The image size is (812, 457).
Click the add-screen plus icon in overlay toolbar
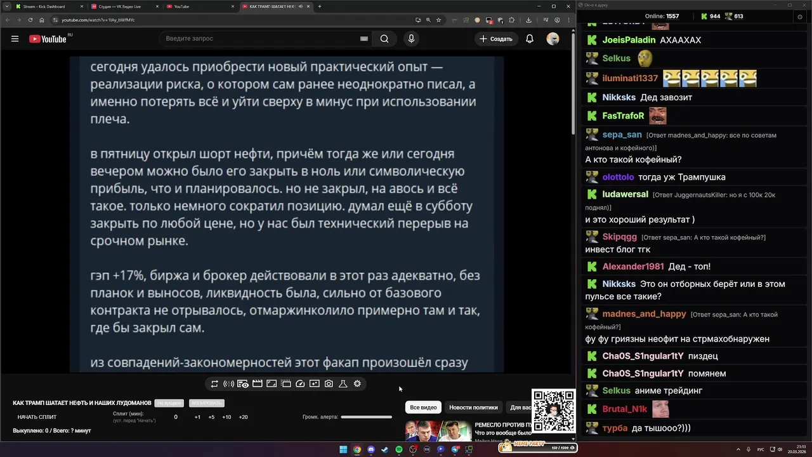pos(314,384)
